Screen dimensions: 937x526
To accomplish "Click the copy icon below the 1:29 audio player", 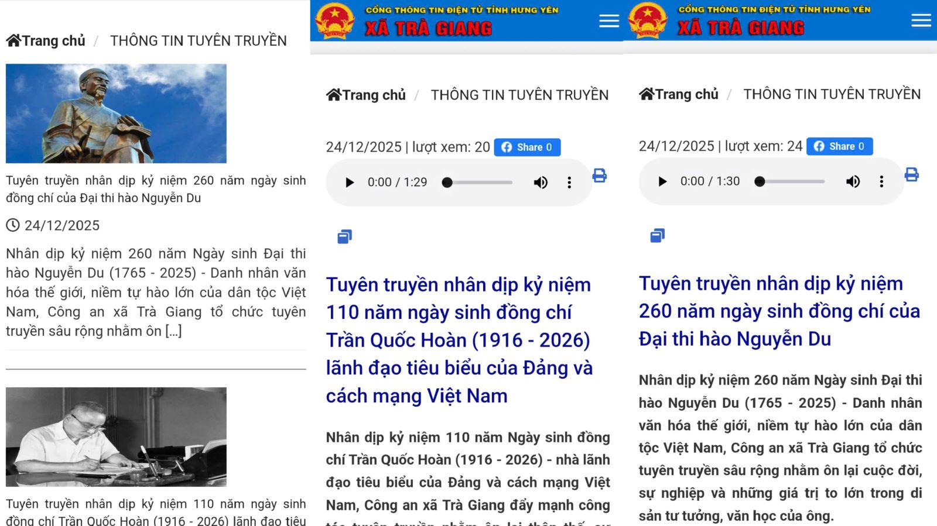I will click(344, 236).
